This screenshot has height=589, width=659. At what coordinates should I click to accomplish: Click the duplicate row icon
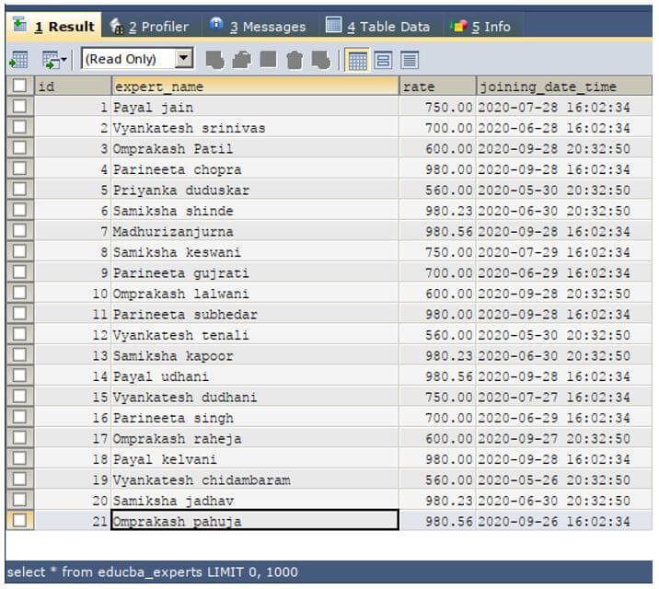[x=242, y=60]
